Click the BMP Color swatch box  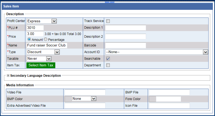[68, 99]
